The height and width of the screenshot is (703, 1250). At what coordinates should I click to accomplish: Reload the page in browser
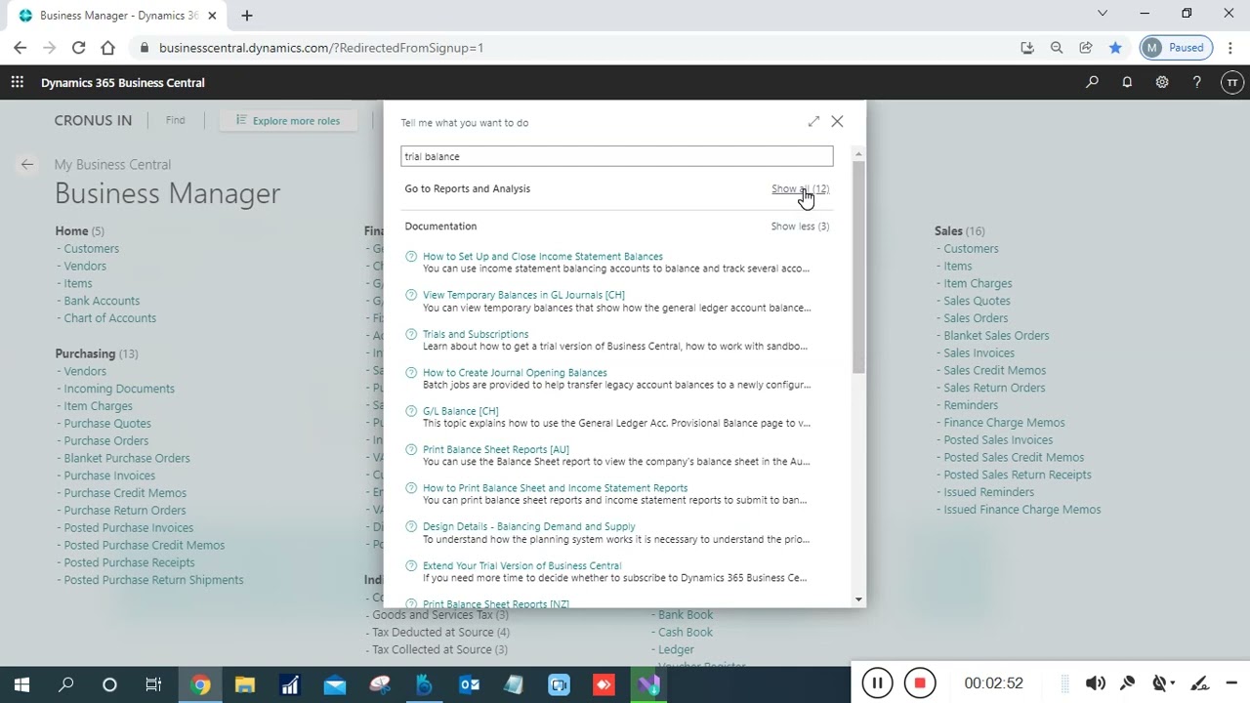(78, 47)
